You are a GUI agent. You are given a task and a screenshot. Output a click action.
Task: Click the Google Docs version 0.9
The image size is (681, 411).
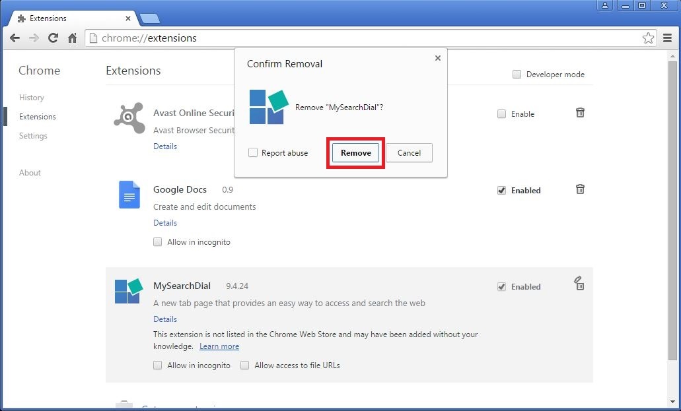pos(228,189)
